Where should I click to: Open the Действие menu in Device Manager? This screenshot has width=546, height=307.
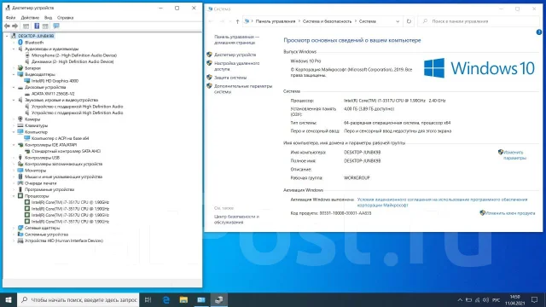30,17
